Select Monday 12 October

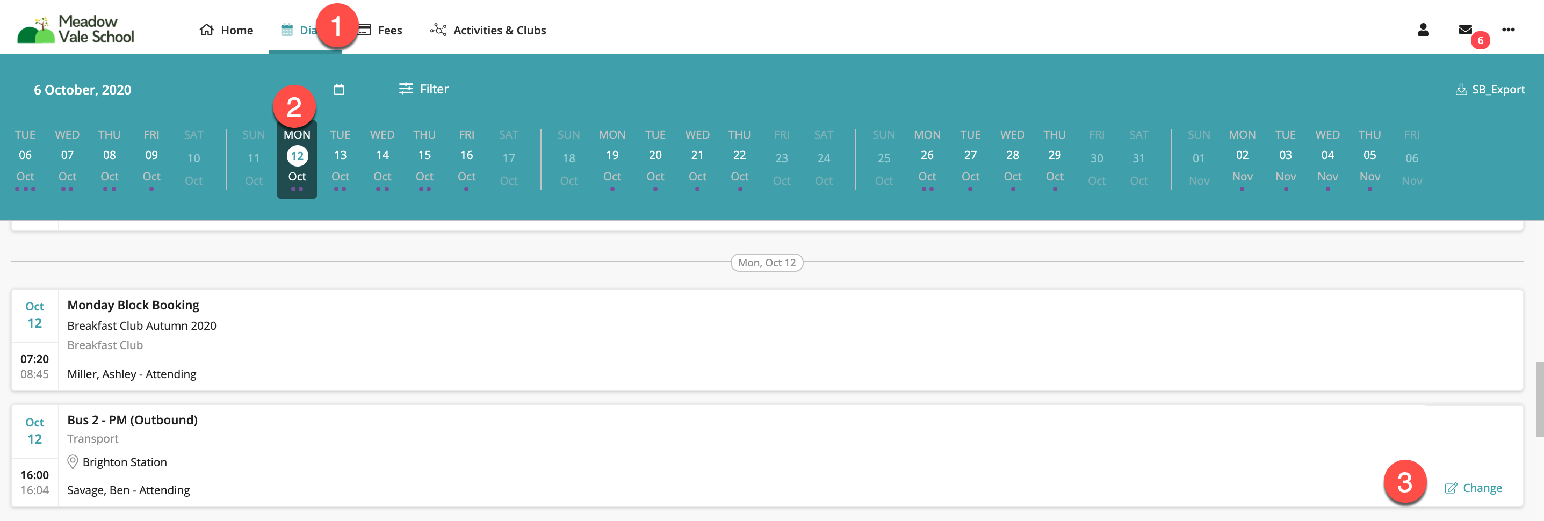coord(297,159)
